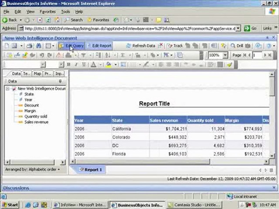This screenshot has width=279, height=209.
Task: Open the Favorites menu
Action: tap(47, 12)
